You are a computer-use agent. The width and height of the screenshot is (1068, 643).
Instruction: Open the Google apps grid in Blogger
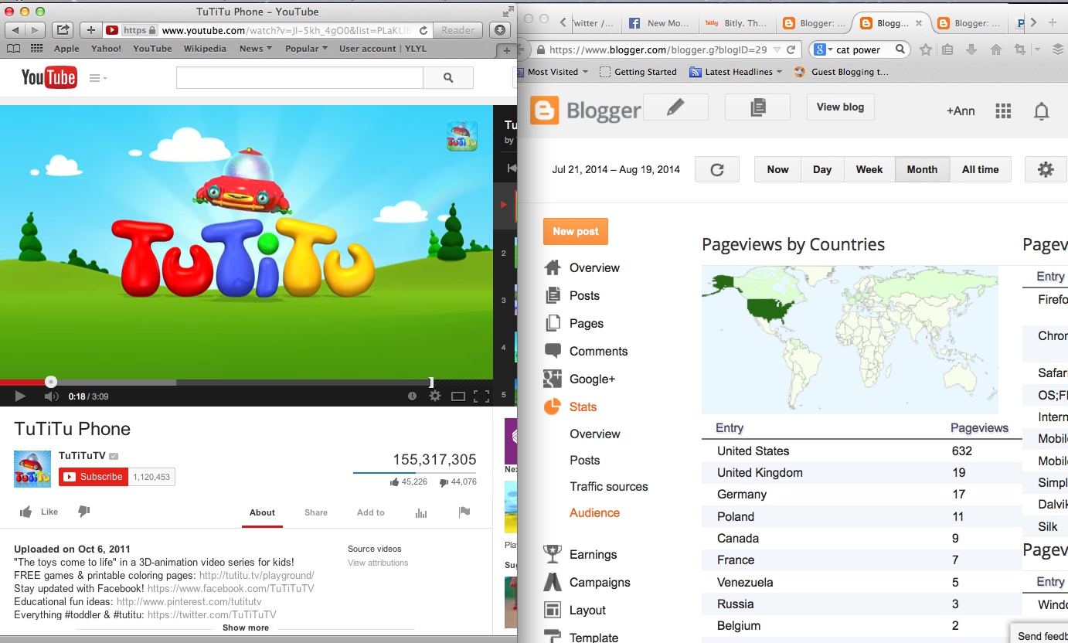(x=1003, y=111)
